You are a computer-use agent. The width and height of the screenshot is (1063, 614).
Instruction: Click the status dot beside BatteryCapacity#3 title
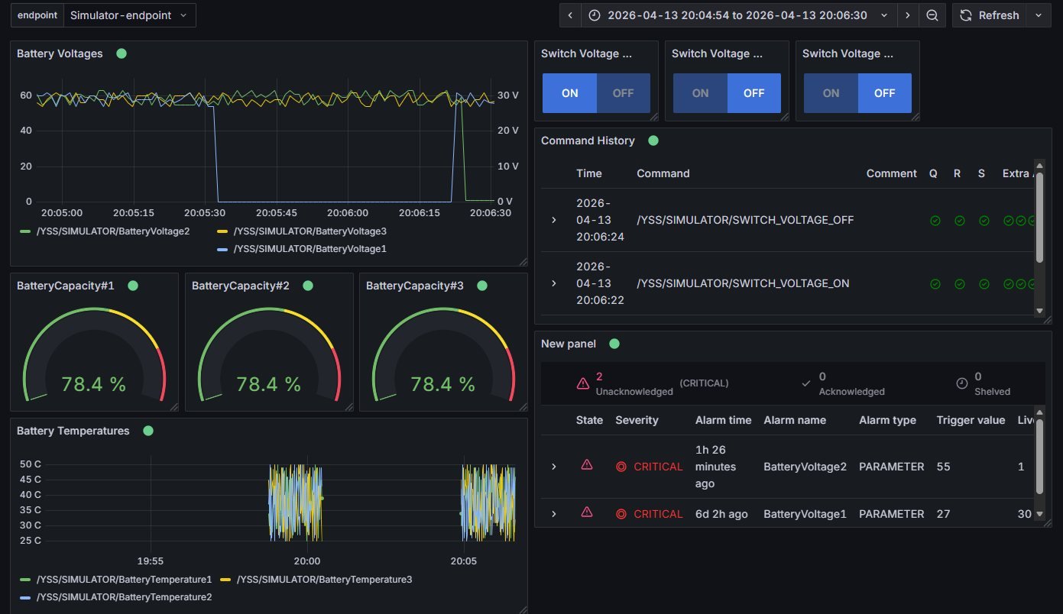pos(482,286)
